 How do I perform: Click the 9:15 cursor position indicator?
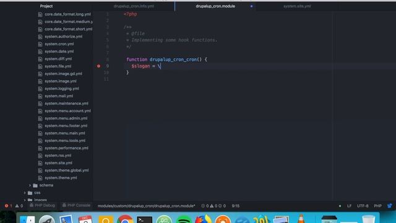click(235, 206)
